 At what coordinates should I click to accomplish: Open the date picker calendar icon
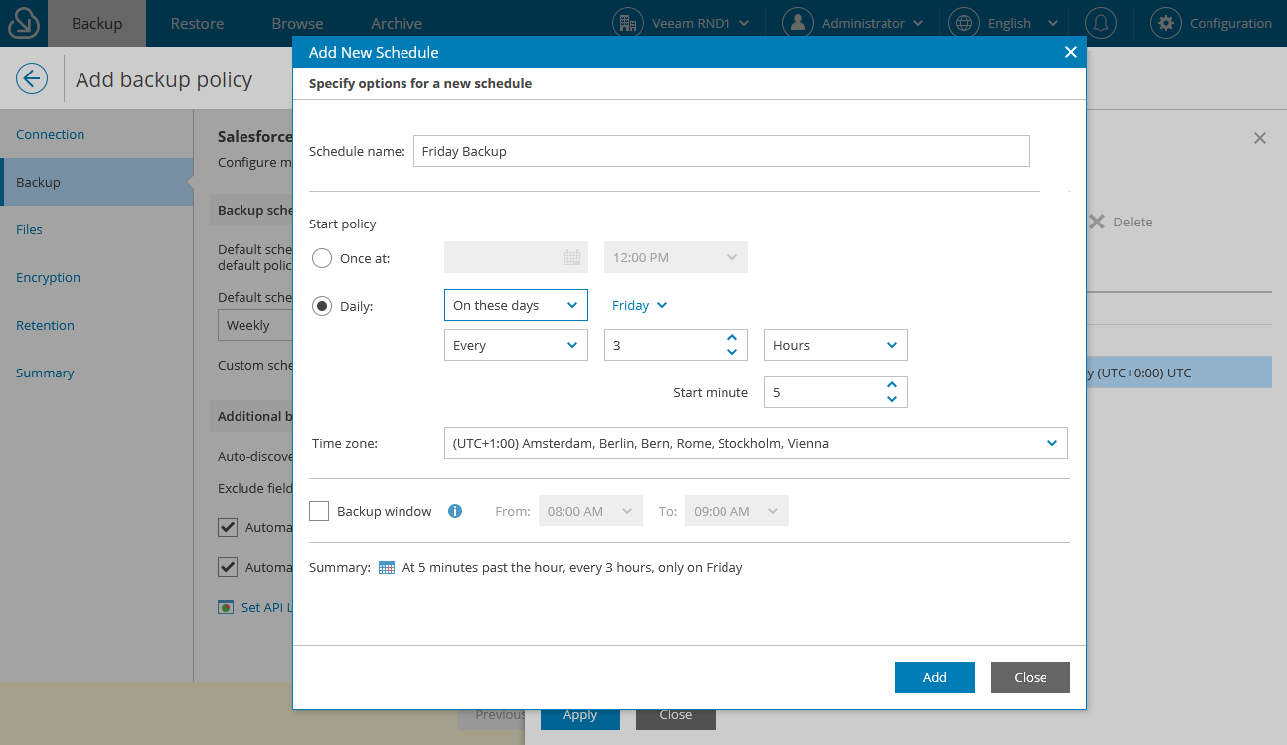click(572, 256)
